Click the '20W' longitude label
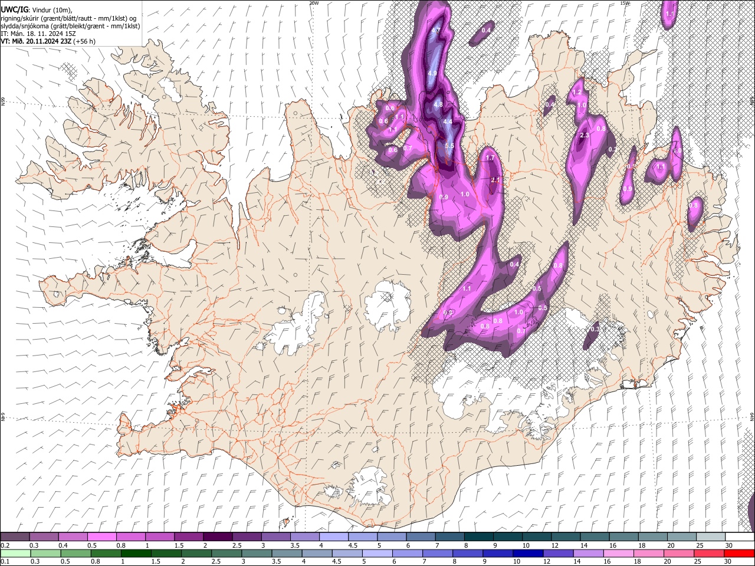The width and height of the screenshot is (755, 566). tap(314, 3)
